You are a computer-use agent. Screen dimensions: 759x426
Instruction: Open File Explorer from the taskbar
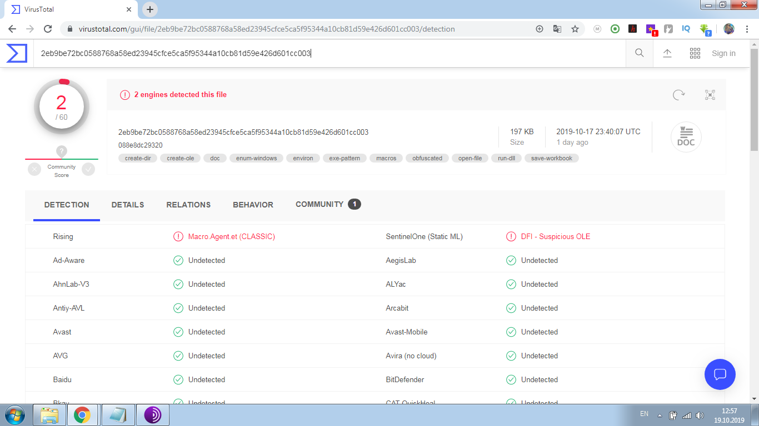pos(49,415)
